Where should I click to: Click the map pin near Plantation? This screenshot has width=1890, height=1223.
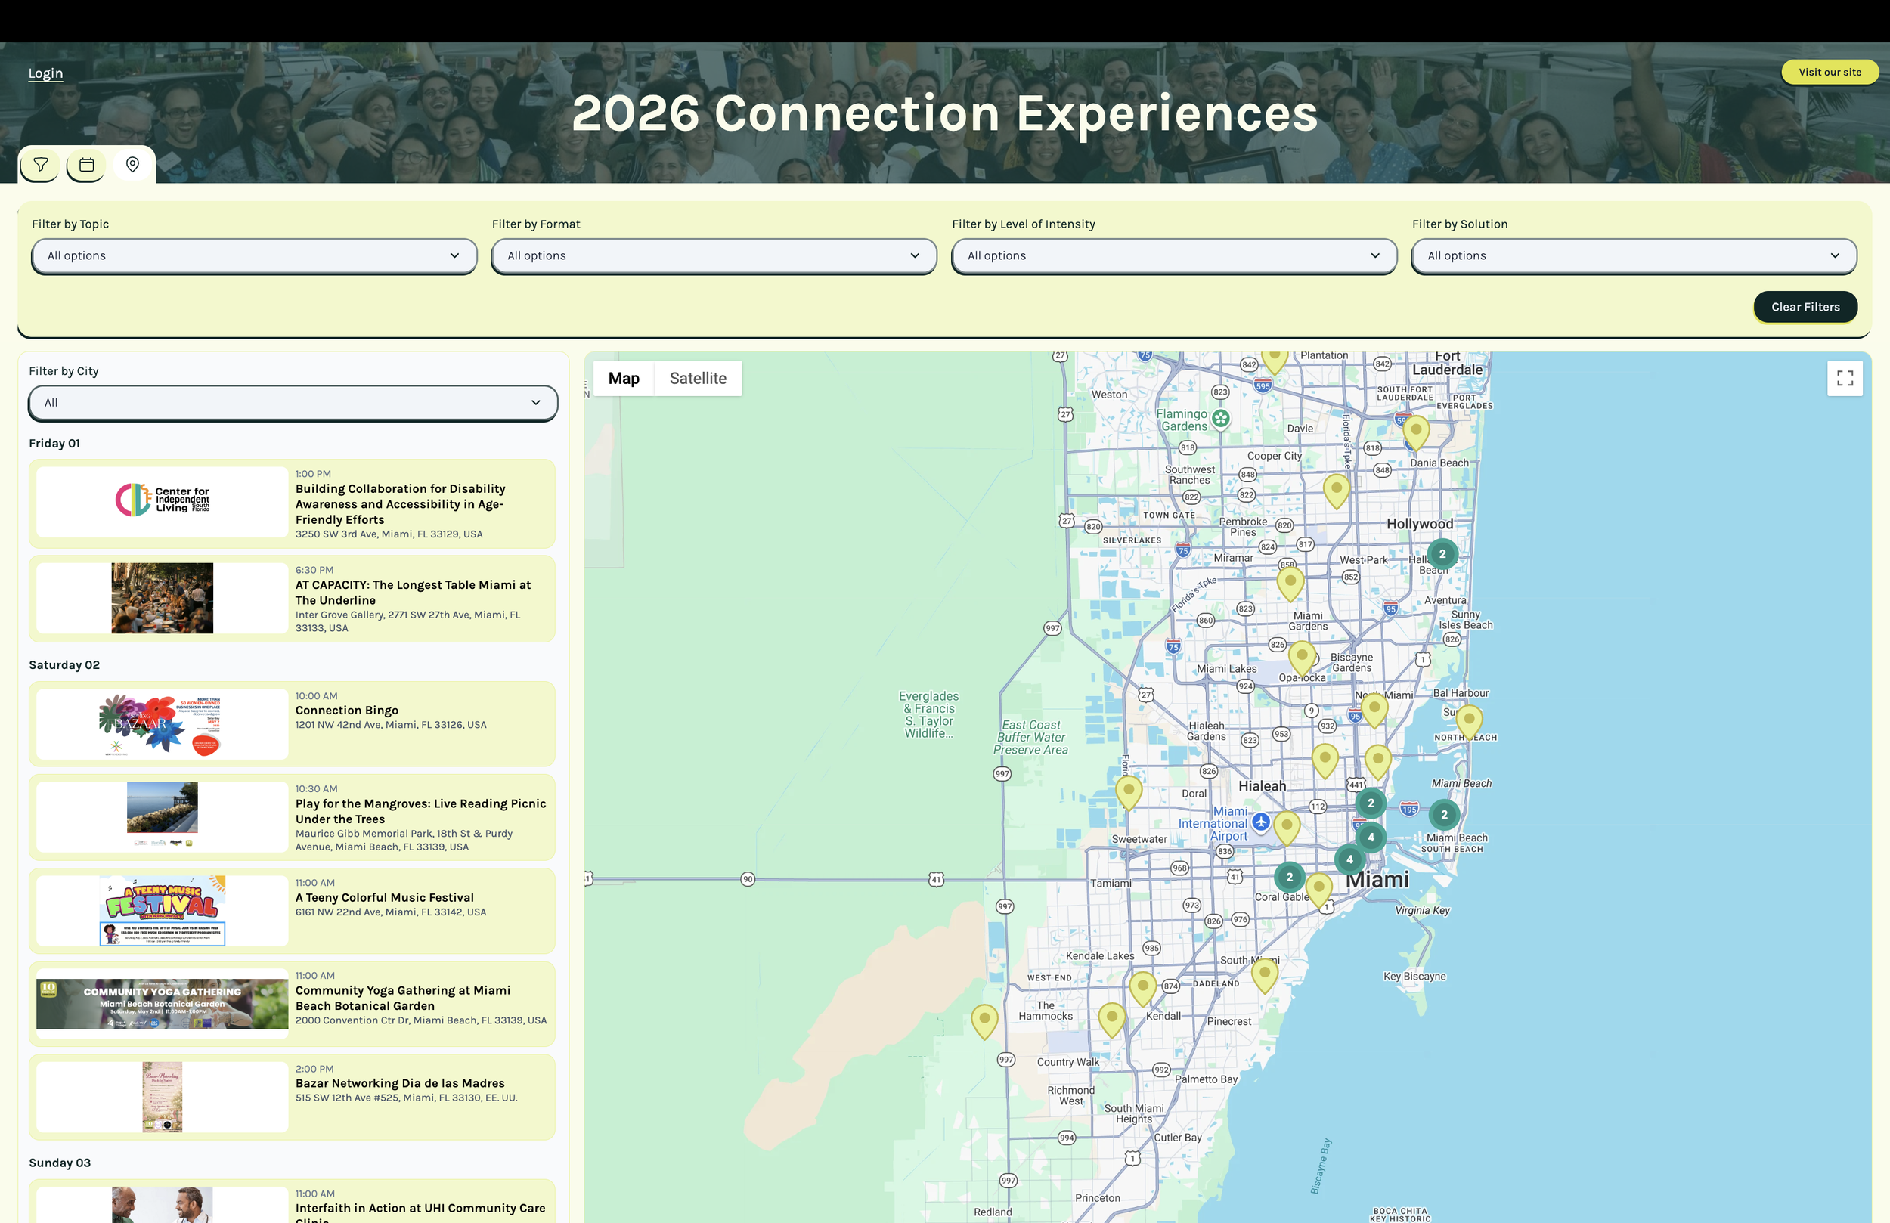click(1275, 361)
